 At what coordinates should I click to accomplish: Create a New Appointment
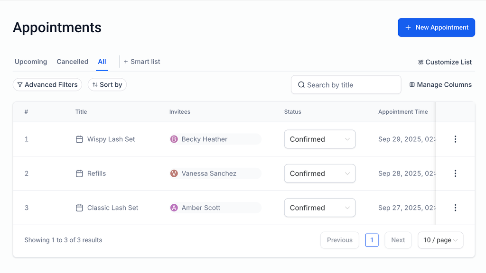pos(436,27)
